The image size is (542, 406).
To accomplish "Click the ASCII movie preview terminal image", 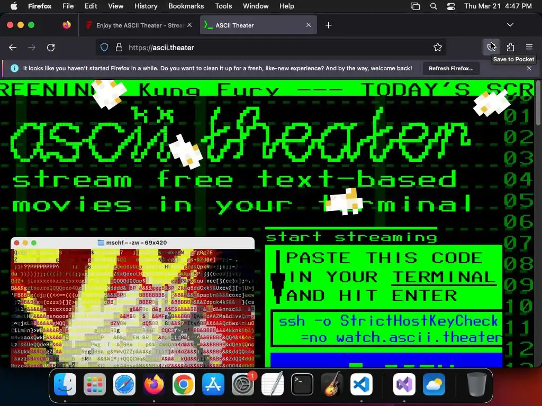I will (133, 302).
